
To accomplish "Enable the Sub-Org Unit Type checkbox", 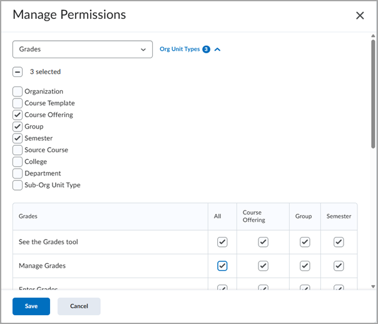I will (x=18, y=186).
